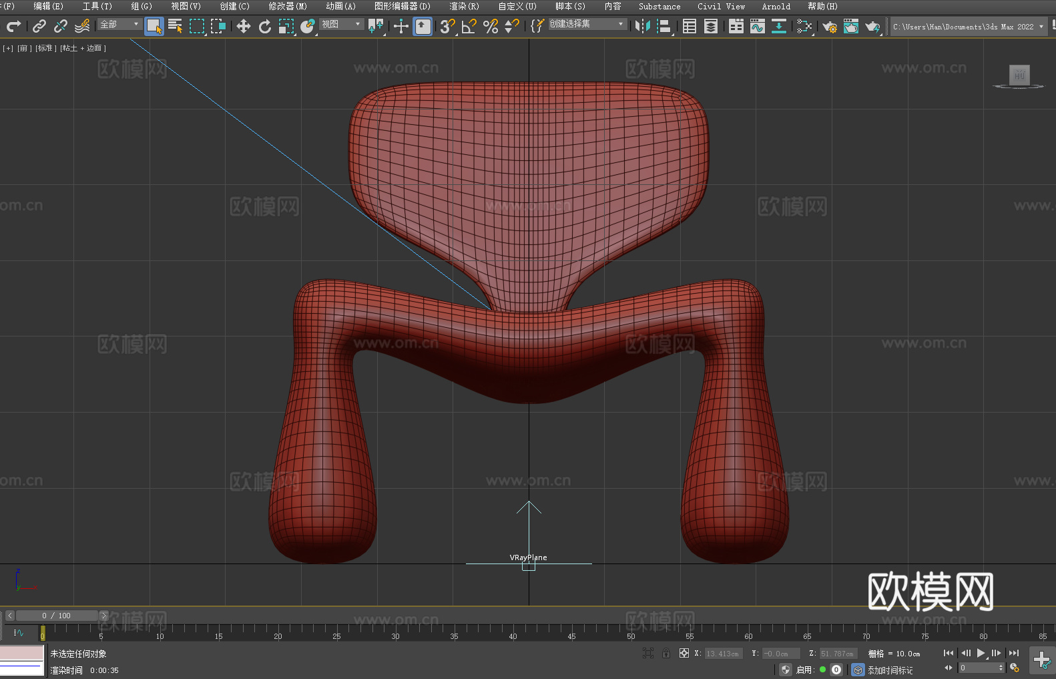
Task: Click time slider next frame arrow
Action: pyautogui.click(x=103, y=616)
